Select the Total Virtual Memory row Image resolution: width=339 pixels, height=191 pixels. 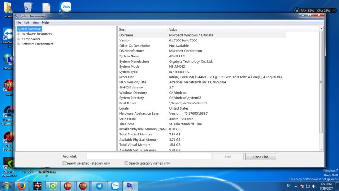[202, 145]
